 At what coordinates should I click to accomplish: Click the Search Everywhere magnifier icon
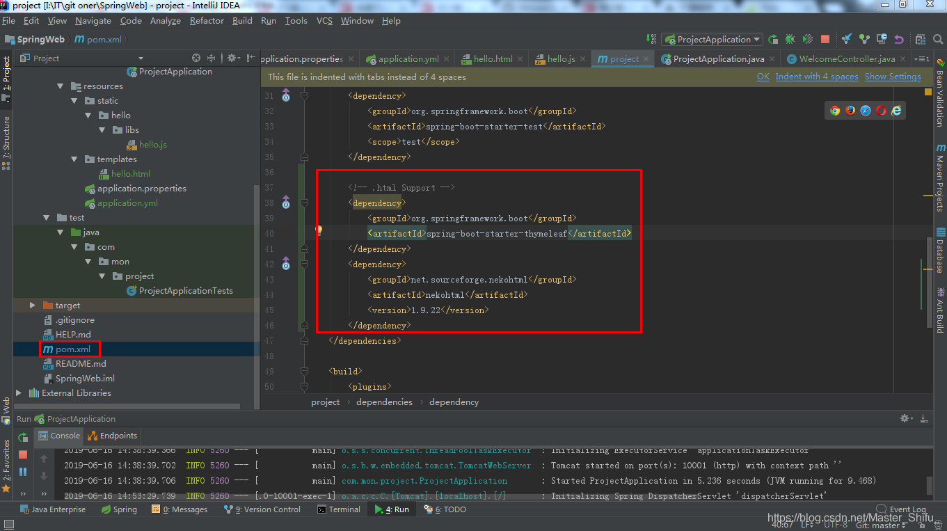pos(938,40)
